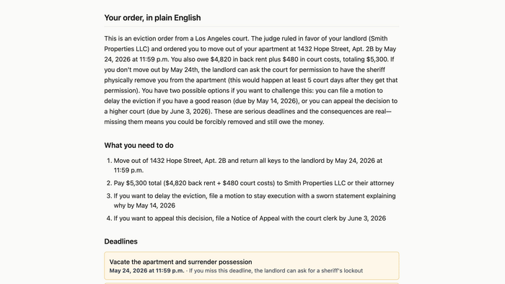Click the "Your order, in plain English" heading
The width and height of the screenshot is (505, 284).
pyautogui.click(x=152, y=18)
